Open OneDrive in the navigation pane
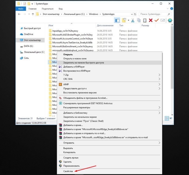 [27, 34]
